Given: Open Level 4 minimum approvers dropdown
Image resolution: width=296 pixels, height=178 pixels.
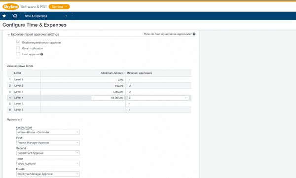Looking at the screenshot, I should 158,98.
